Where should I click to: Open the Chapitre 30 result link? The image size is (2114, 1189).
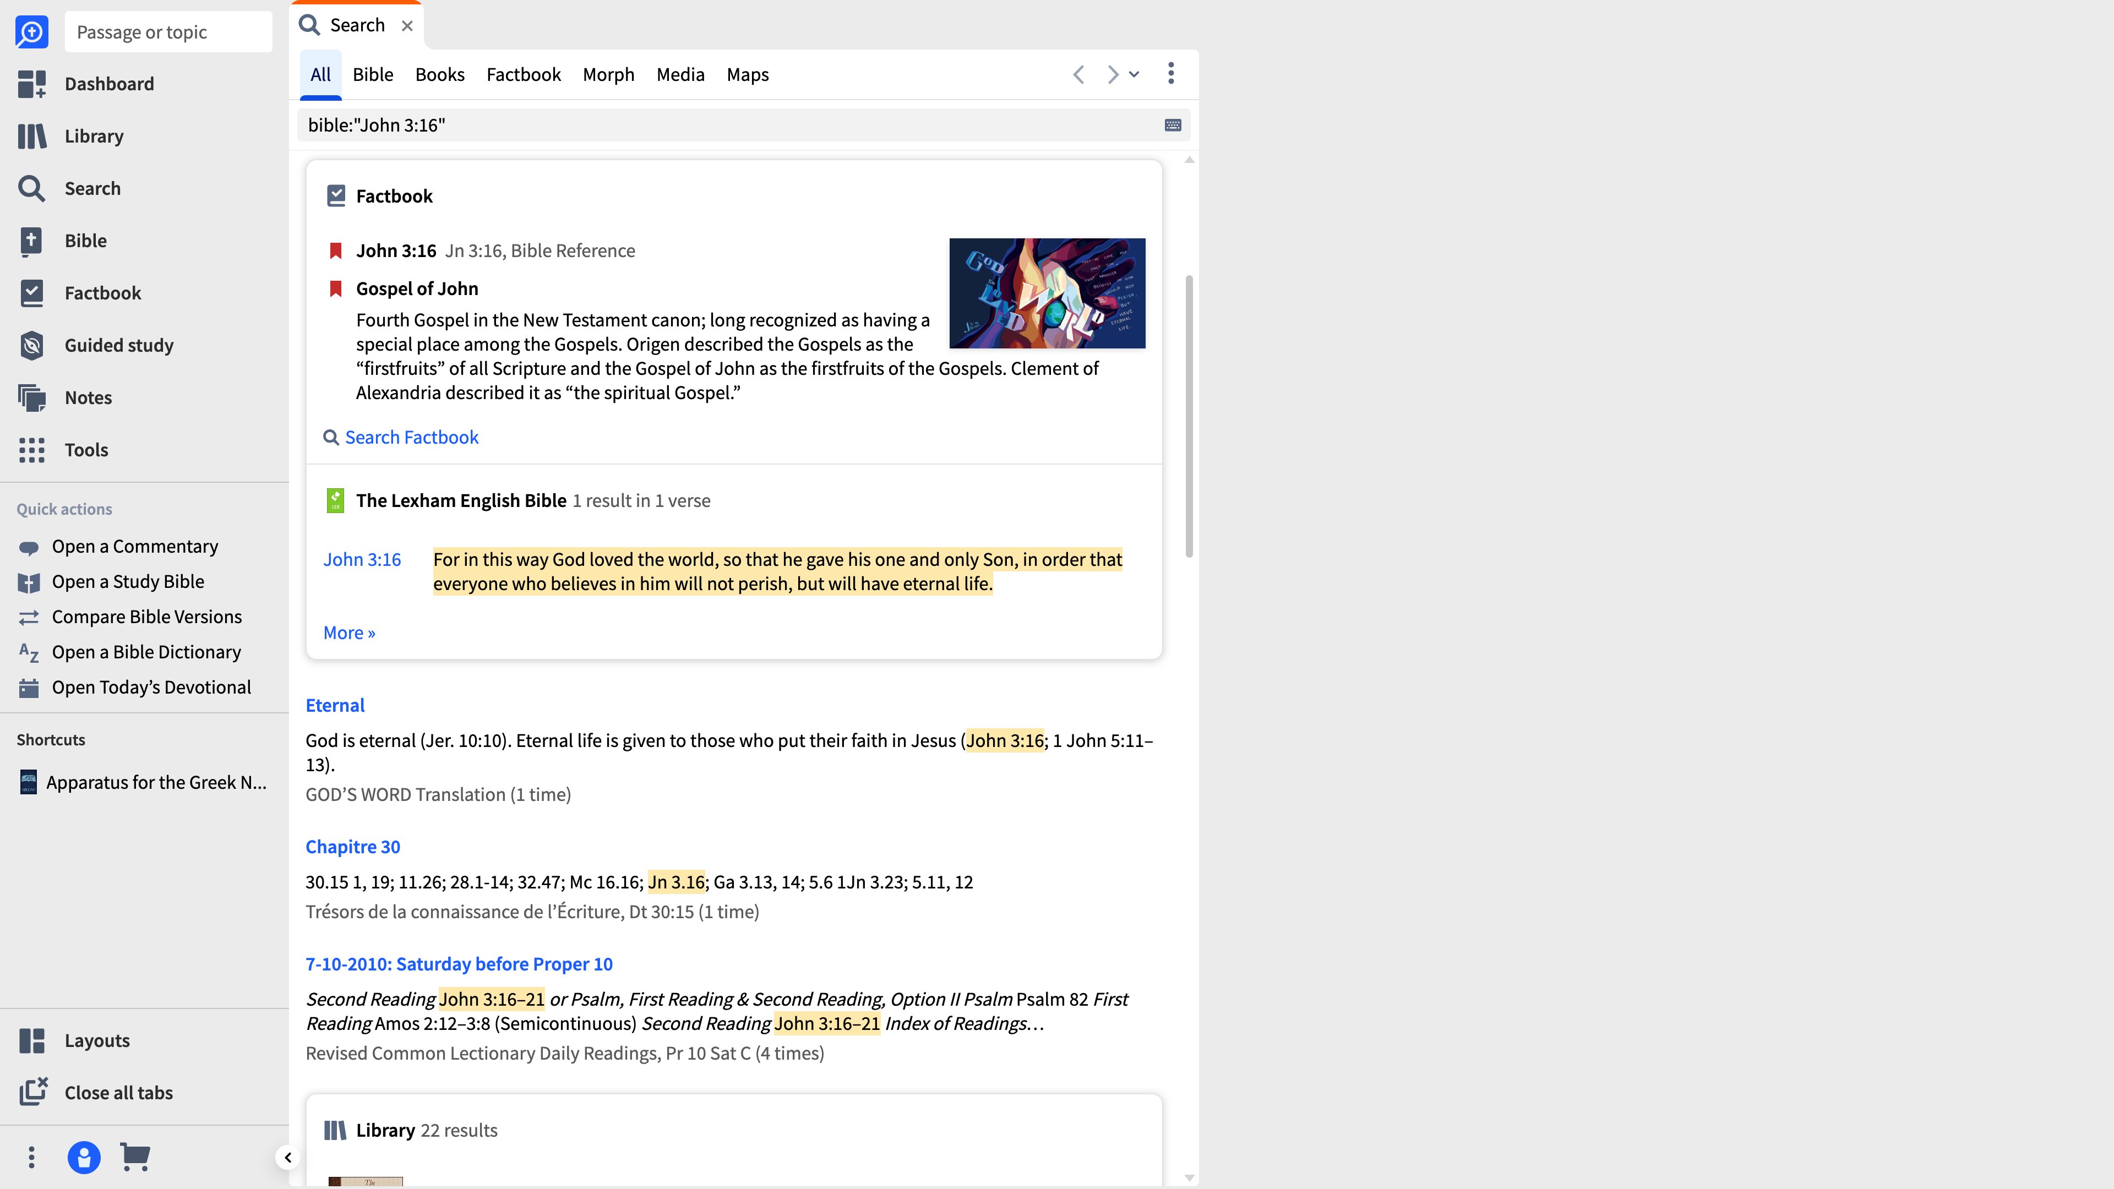click(x=353, y=848)
